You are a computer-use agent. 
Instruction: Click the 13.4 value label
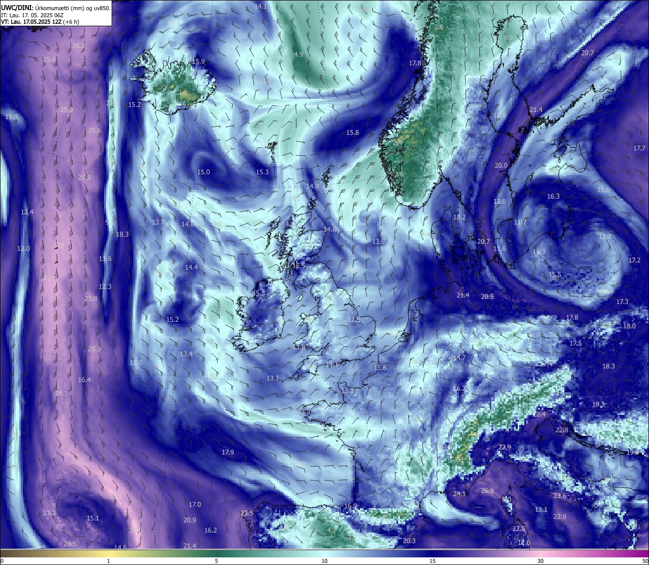click(x=186, y=354)
